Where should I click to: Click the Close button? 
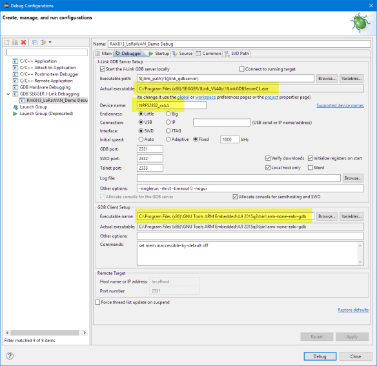pyautogui.click(x=355, y=356)
